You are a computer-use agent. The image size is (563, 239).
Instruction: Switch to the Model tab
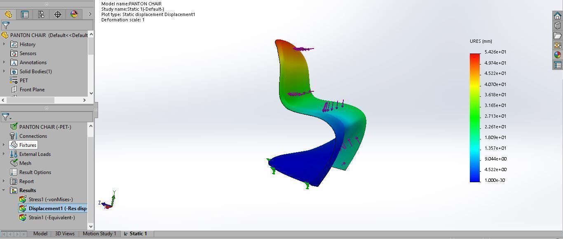40,234
